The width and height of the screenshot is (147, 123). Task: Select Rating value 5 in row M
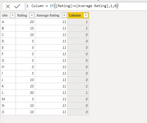point(25,99)
